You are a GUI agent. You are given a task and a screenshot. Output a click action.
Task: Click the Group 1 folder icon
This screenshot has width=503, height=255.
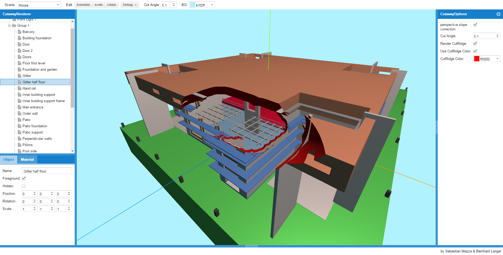point(14,25)
